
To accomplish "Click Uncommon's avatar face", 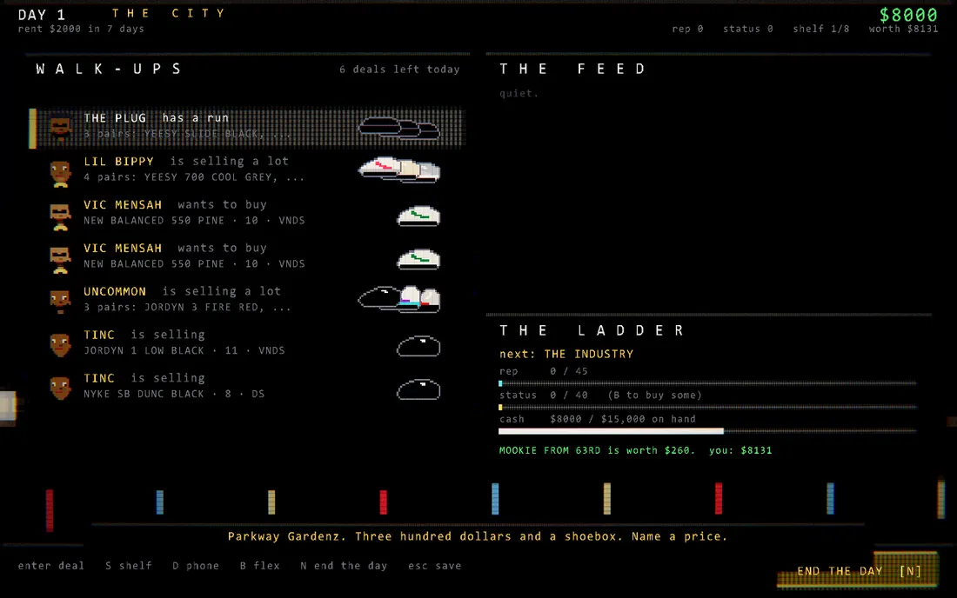I will click(x=60, y=301).
